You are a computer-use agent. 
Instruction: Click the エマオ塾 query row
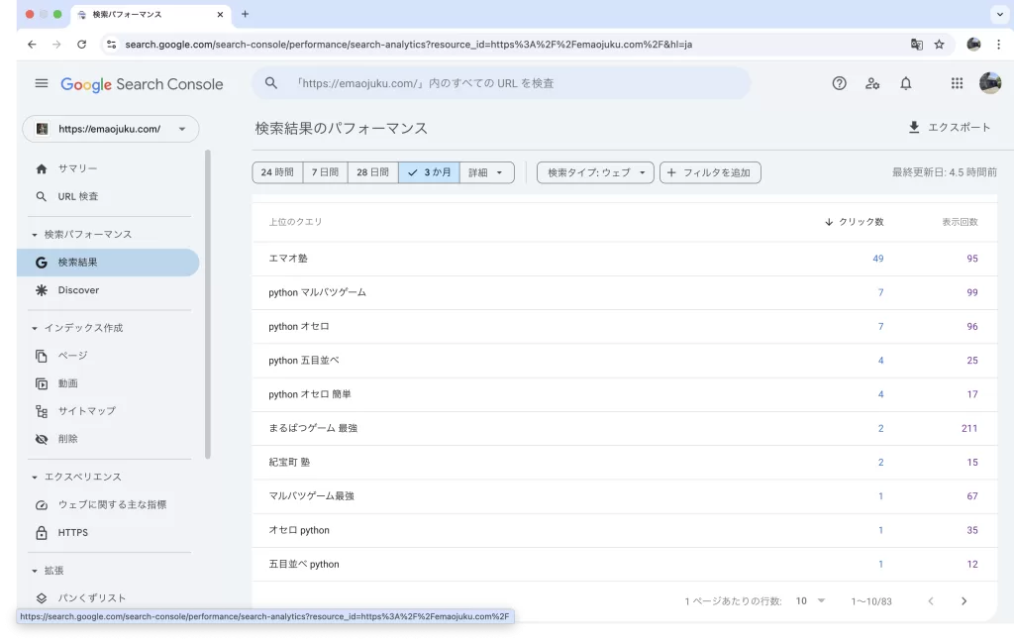(624, 259)
